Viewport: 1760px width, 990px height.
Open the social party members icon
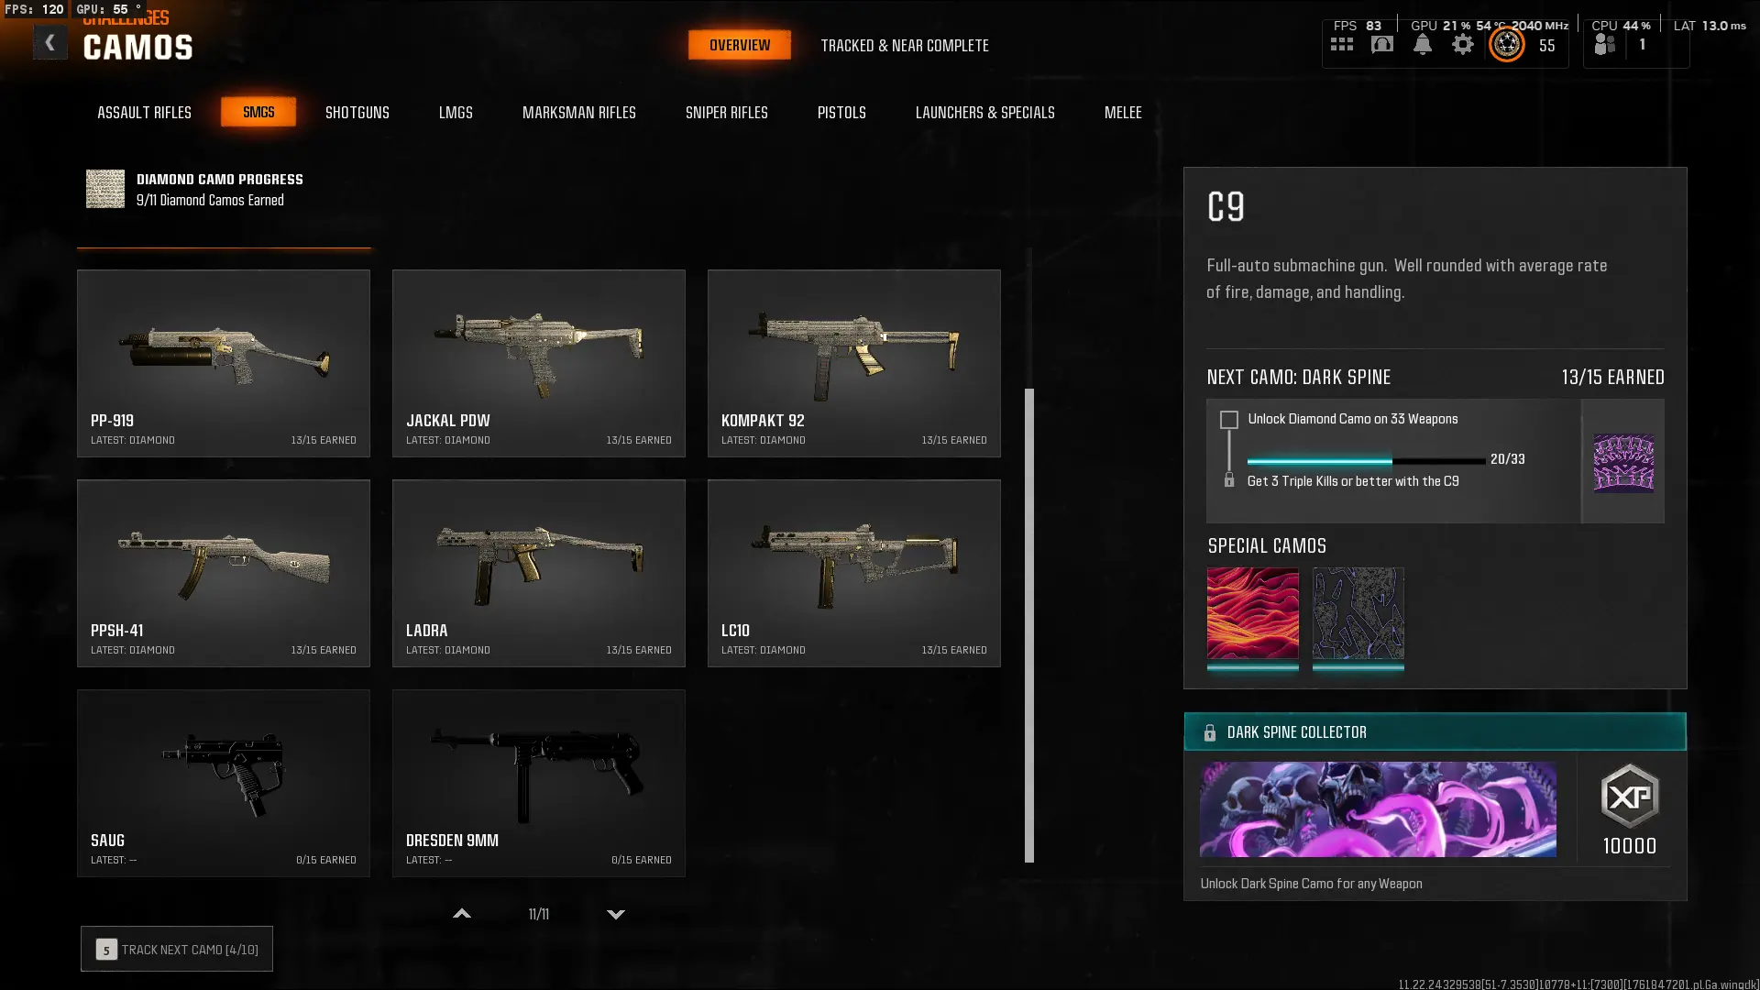coord(1605,44)
